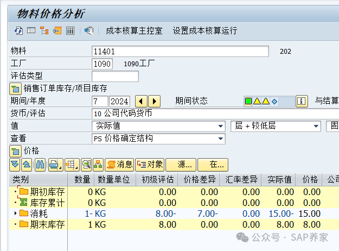Click the year field showing 2024
The height and width of the screenshot is (251, 339).
click(119, 101)
